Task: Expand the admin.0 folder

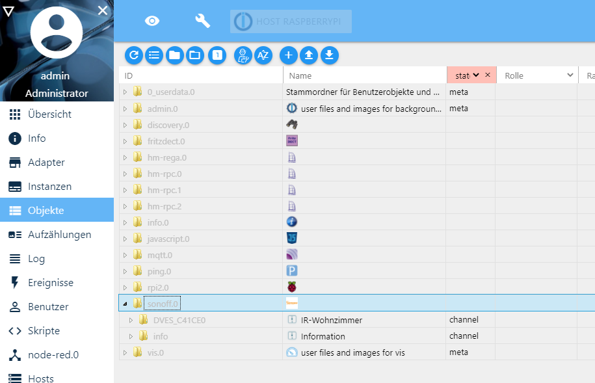Action: 126,109
